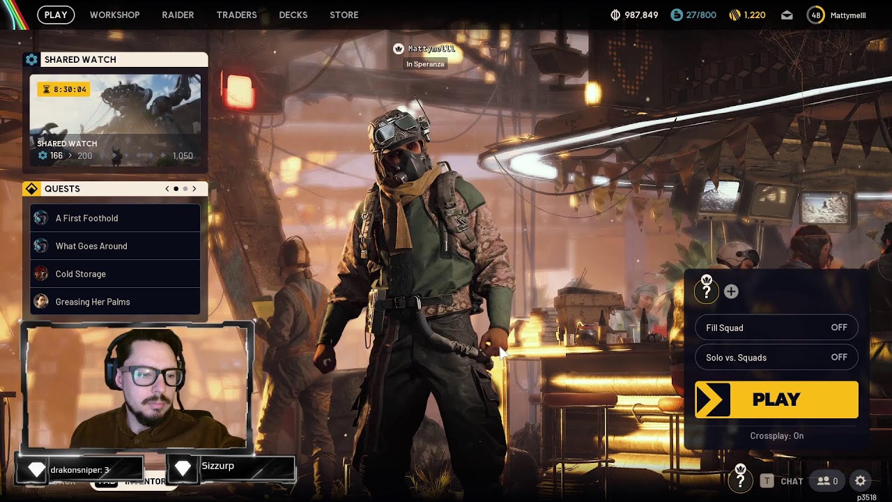Open the friends list icon showing 0

827,481
